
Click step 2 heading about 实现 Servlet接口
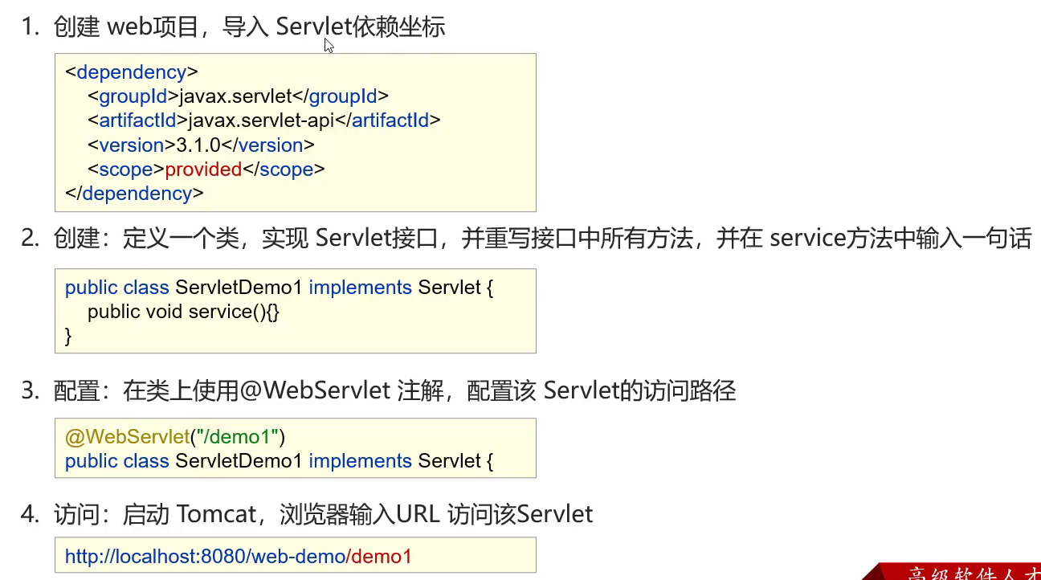541,239
